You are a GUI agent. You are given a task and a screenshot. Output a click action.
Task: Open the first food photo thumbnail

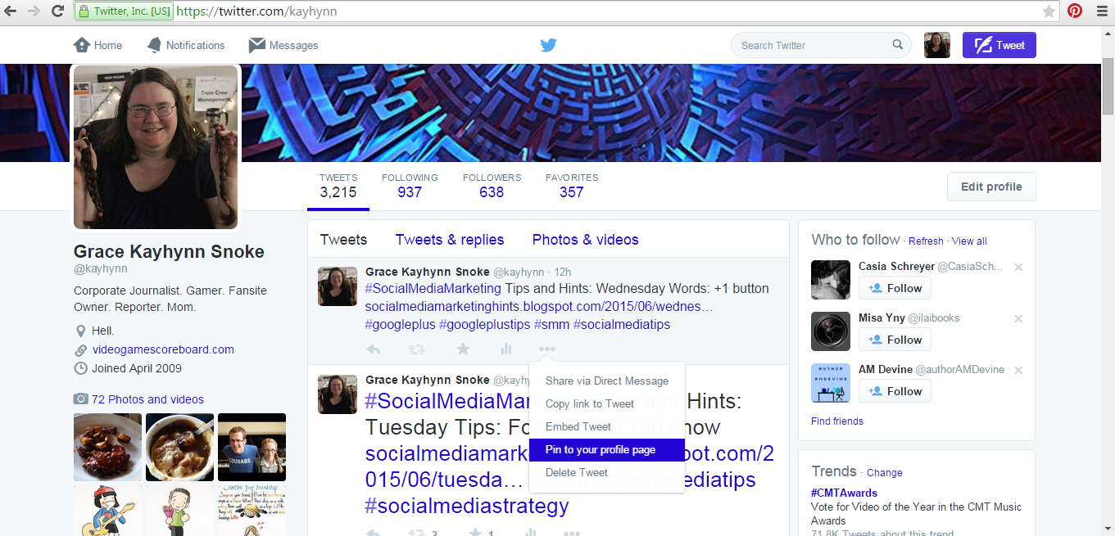(107, 447)
